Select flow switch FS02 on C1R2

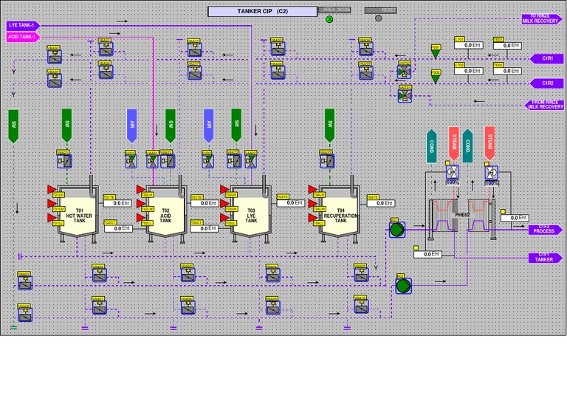pyautogui.click(x=436, y=78)
